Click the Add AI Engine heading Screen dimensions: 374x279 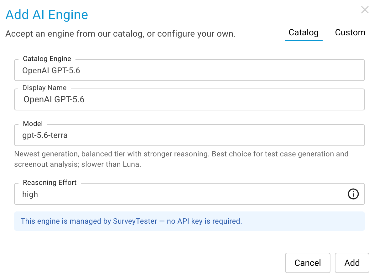(47, 15)
